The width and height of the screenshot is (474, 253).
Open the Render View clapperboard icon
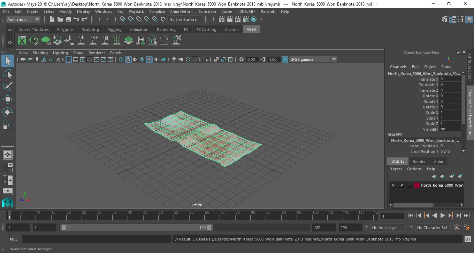[x=222, y=19]
